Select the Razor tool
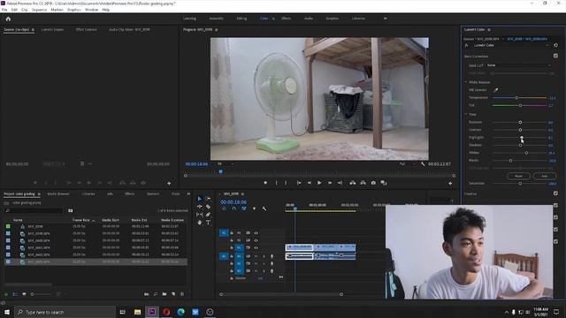566x318 pixels. [x=209, y=207]
